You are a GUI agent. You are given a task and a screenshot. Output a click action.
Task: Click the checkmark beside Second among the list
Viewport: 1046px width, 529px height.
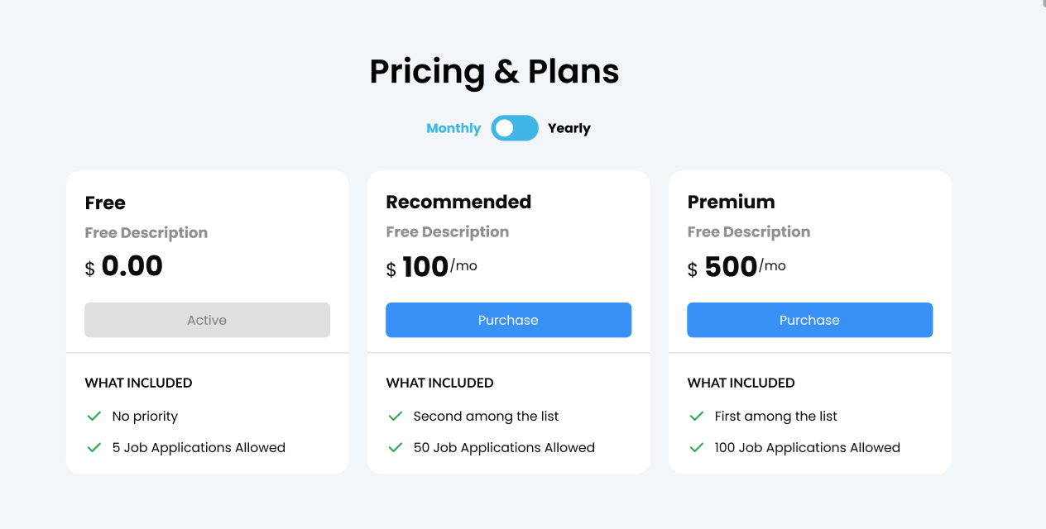point(396,416)
